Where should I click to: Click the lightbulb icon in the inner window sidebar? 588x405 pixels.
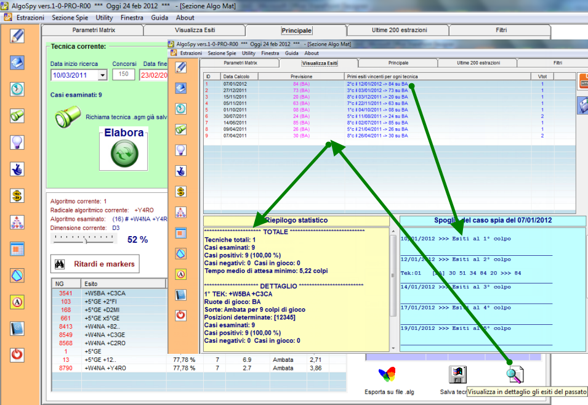(181, 150)
